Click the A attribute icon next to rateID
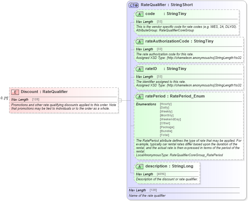248x201 pixels. click(139, 69)
